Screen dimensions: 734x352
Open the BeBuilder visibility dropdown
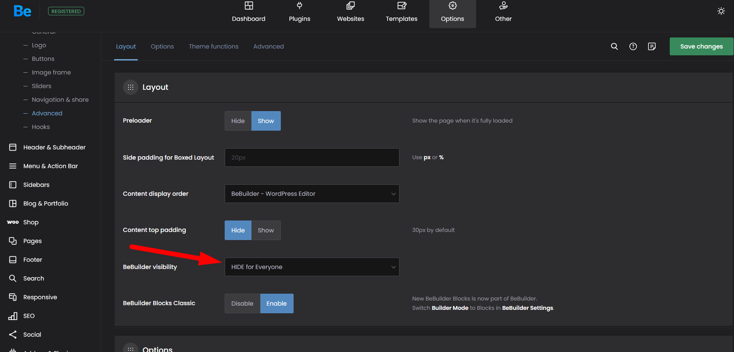click(311, 267)
